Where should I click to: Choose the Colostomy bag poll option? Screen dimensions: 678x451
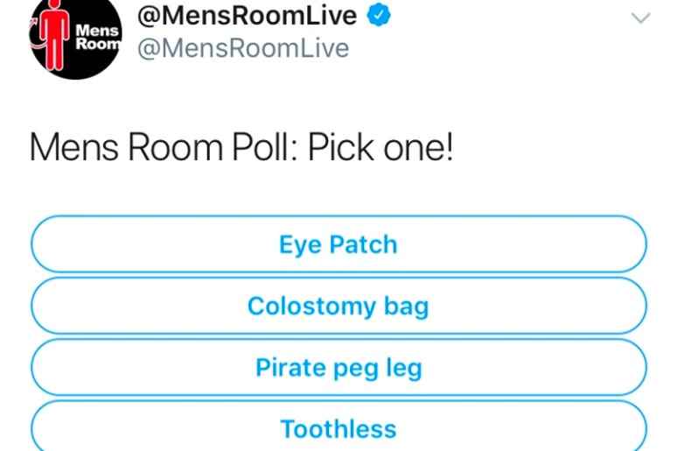point(339,306)
